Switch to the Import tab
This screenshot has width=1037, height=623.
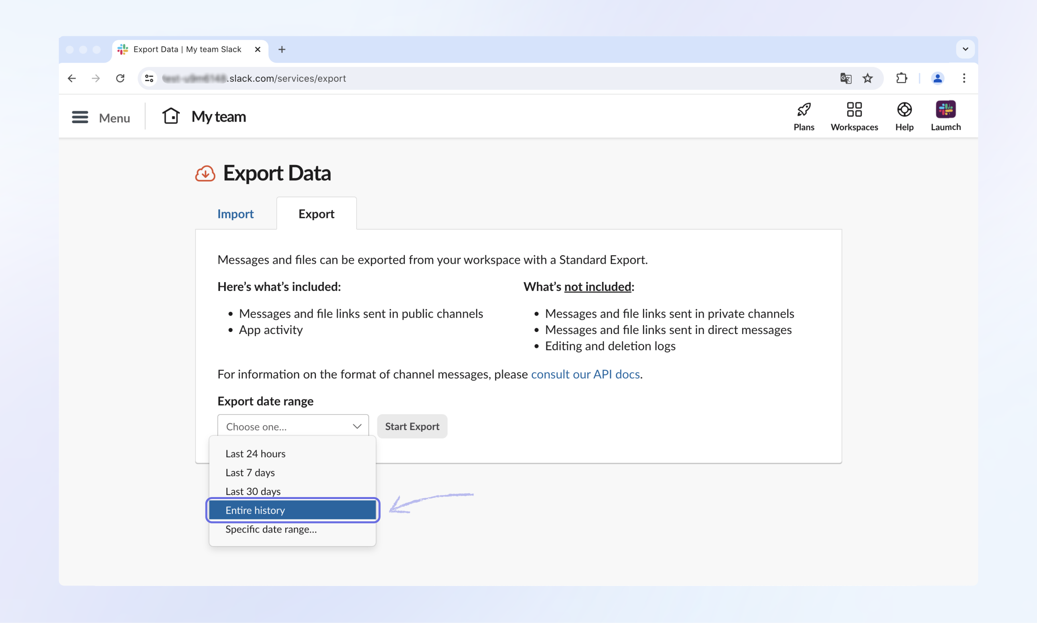235,214
